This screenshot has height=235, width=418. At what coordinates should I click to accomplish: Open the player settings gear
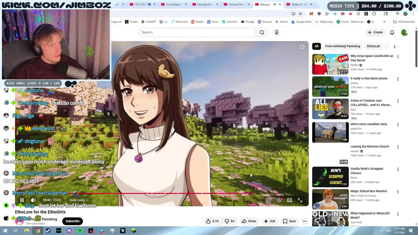[x=279, y=200]
